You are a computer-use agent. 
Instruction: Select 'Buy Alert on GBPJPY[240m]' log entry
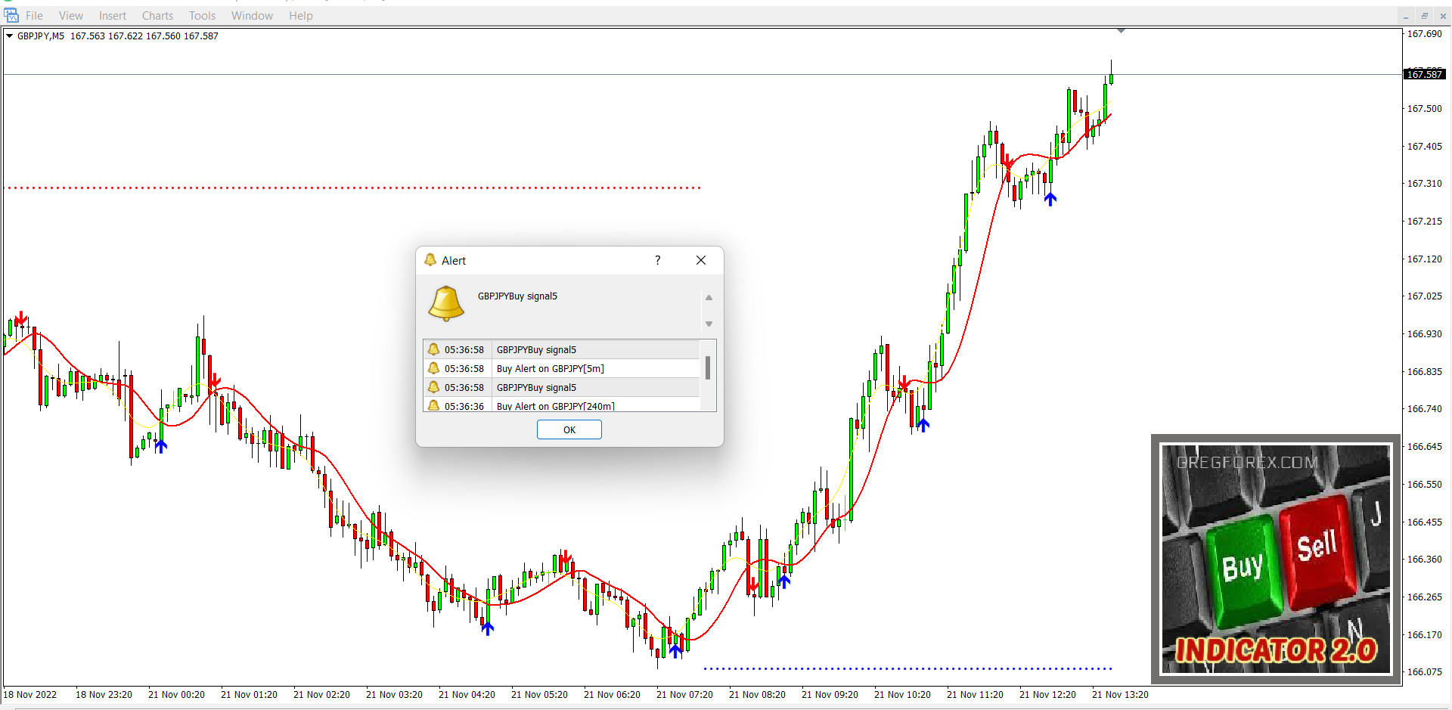(x=555, y=406)
